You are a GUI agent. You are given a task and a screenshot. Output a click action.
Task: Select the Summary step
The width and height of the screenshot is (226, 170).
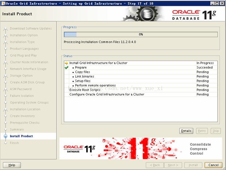pyautogui.click(x=17, y=129)
